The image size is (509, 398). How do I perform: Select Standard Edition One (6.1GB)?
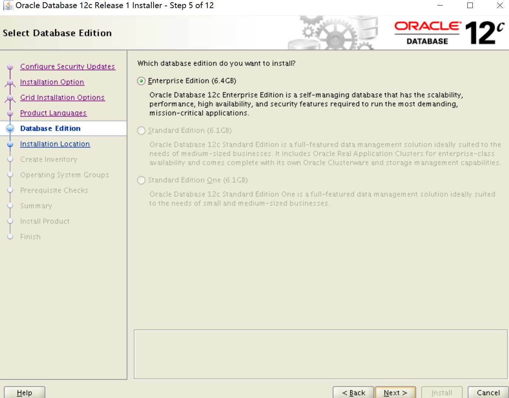[x=141, y=180]
